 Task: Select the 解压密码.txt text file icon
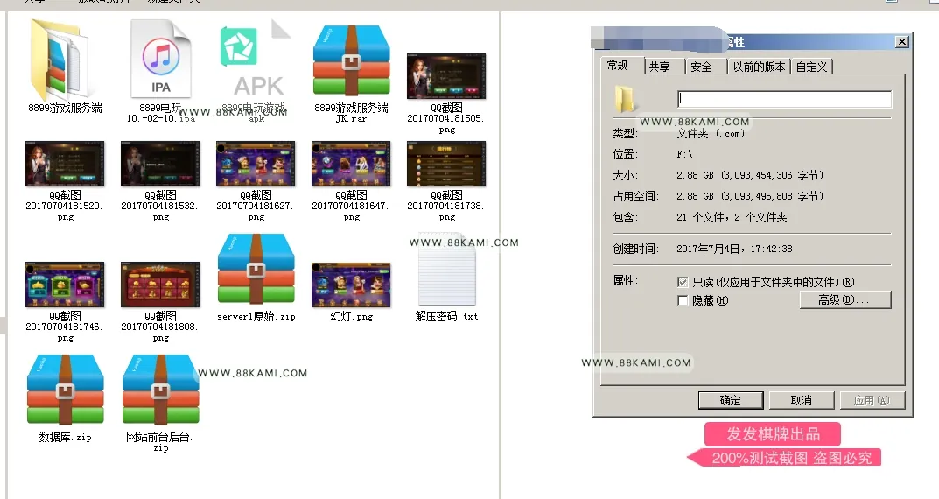pos(446,270)
